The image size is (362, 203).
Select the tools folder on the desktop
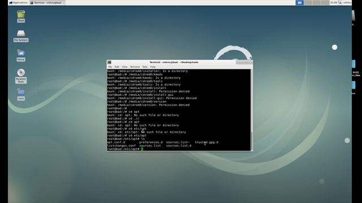click(x=21, y=94)
